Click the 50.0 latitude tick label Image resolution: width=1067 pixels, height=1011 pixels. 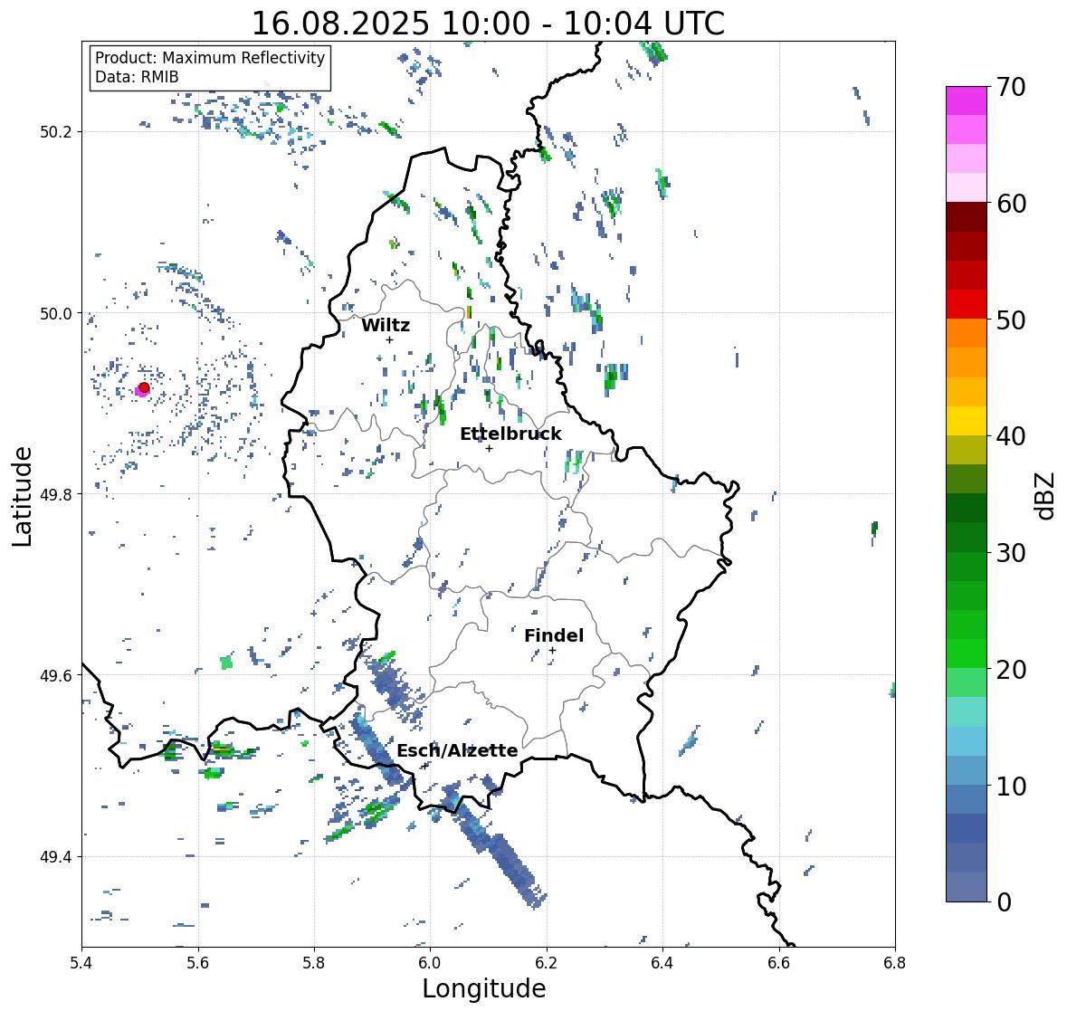pos(56,314)
